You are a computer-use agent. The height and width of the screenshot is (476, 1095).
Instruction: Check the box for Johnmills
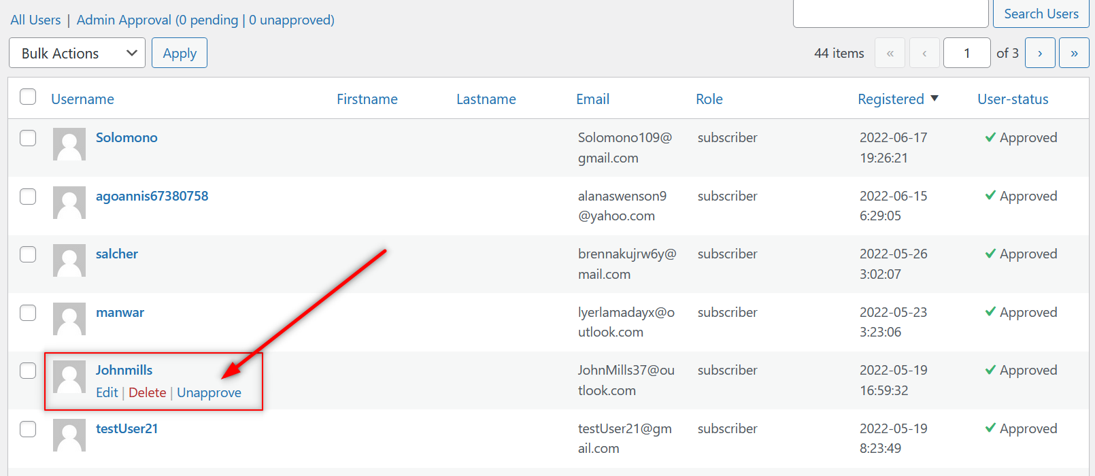pos(28,371)
